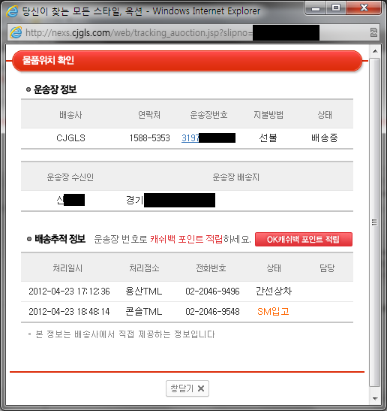Click the 창닫기 close window button
This screenshot has width=387, height=411.
(187, 388)
